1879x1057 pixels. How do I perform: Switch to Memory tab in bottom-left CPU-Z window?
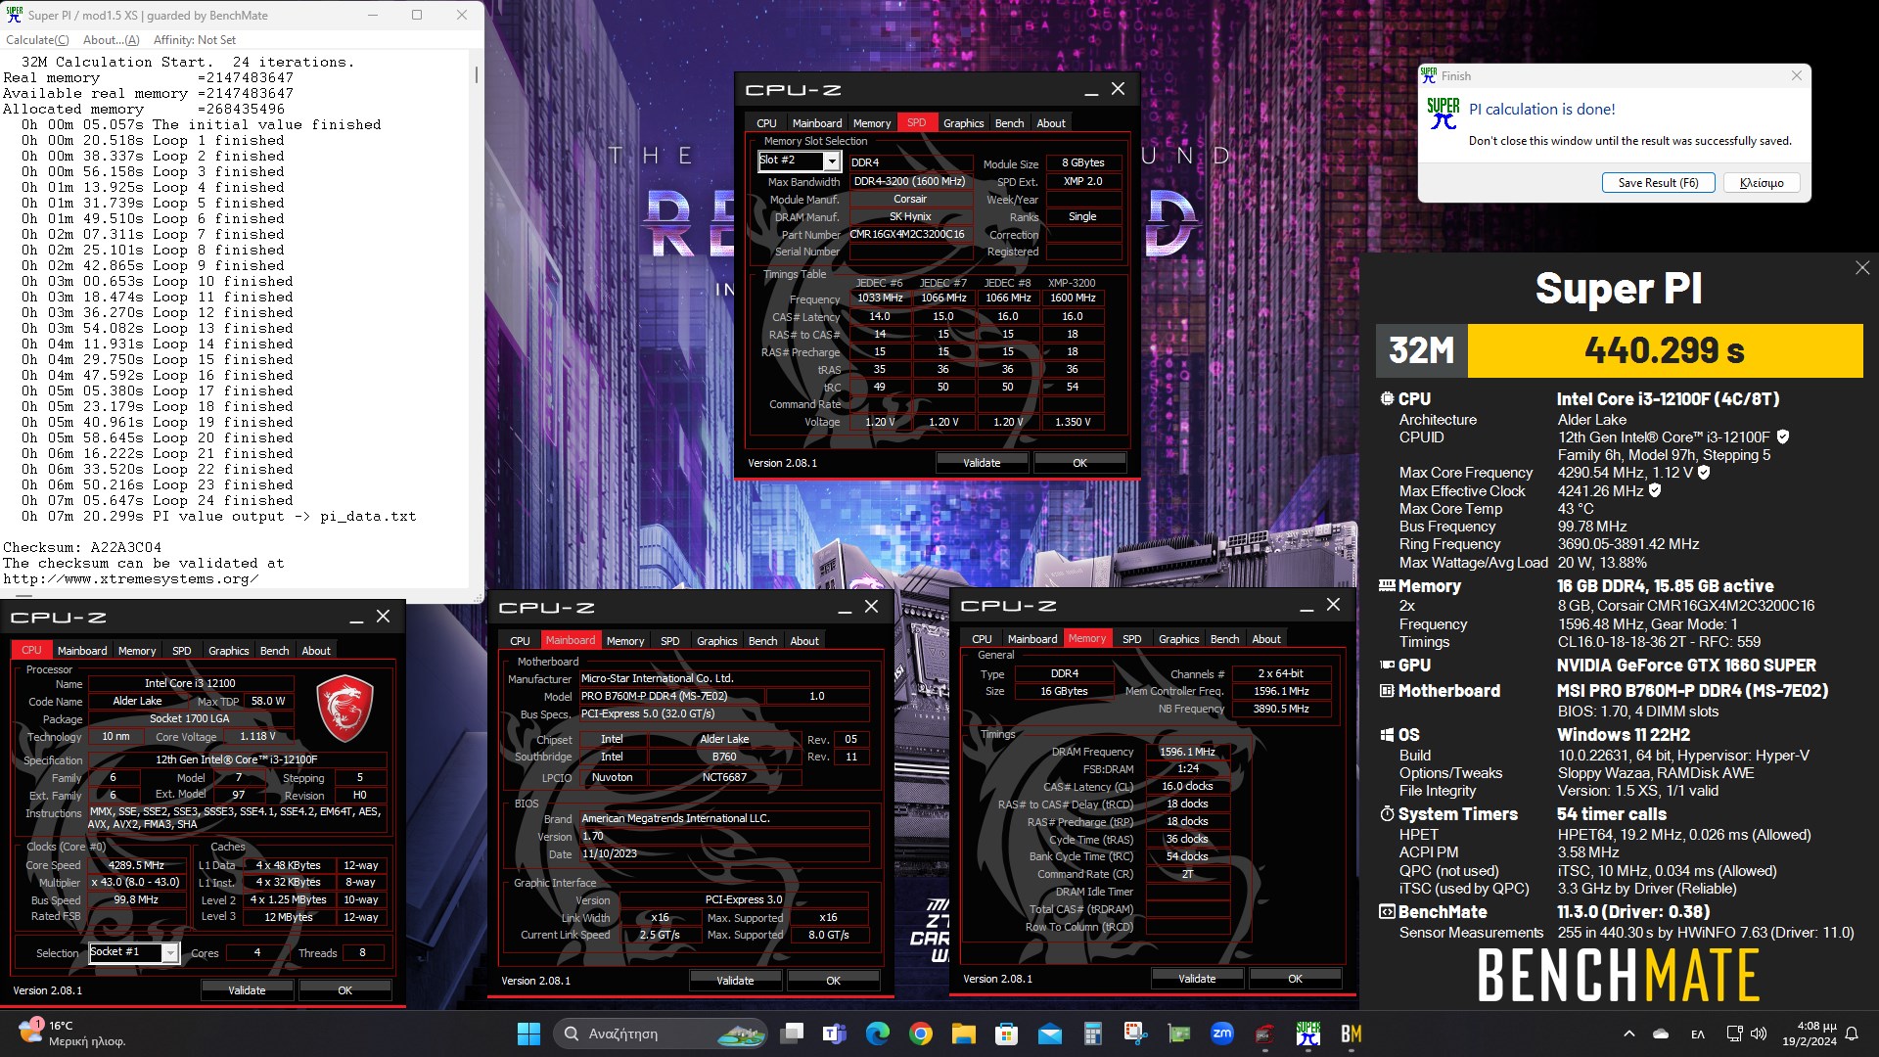pos(137,651)
